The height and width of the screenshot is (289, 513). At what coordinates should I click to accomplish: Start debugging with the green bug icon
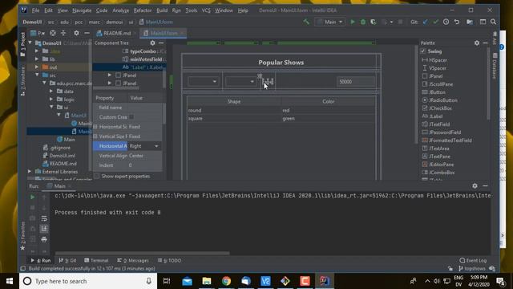(x=363, y=22)
